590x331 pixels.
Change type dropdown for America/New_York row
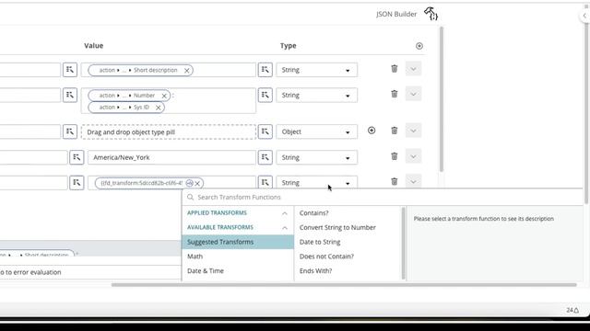click(x=316, y=157)
